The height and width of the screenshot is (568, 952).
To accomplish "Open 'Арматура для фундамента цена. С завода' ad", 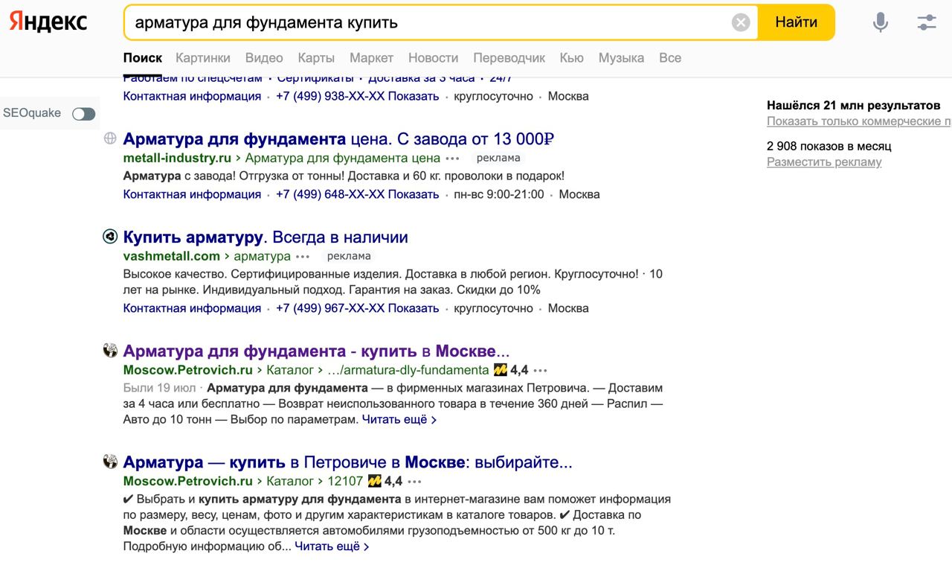I will [339, 138].
